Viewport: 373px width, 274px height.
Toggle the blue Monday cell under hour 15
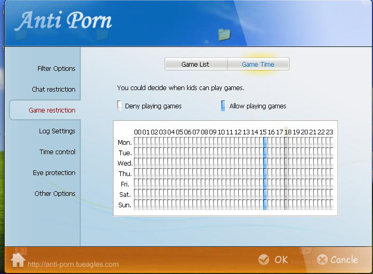265,142
